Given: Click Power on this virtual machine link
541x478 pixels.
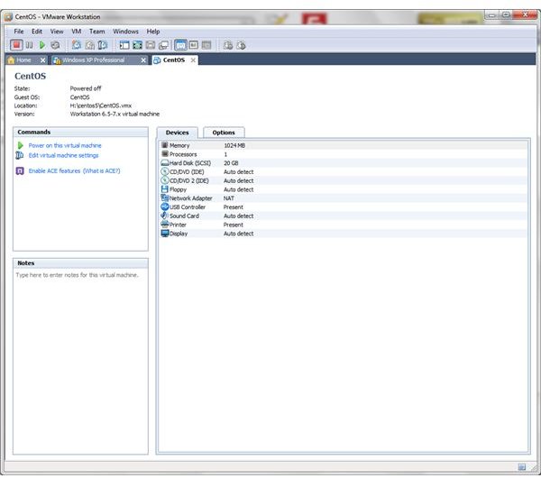Looking at the screenshot, I should [x=65, y=145].
